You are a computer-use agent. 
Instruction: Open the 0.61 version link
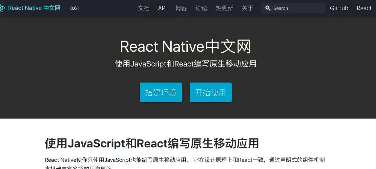[x=74, y=8]
